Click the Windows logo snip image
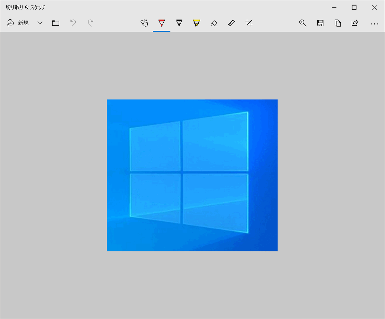 tap(192, 175)
